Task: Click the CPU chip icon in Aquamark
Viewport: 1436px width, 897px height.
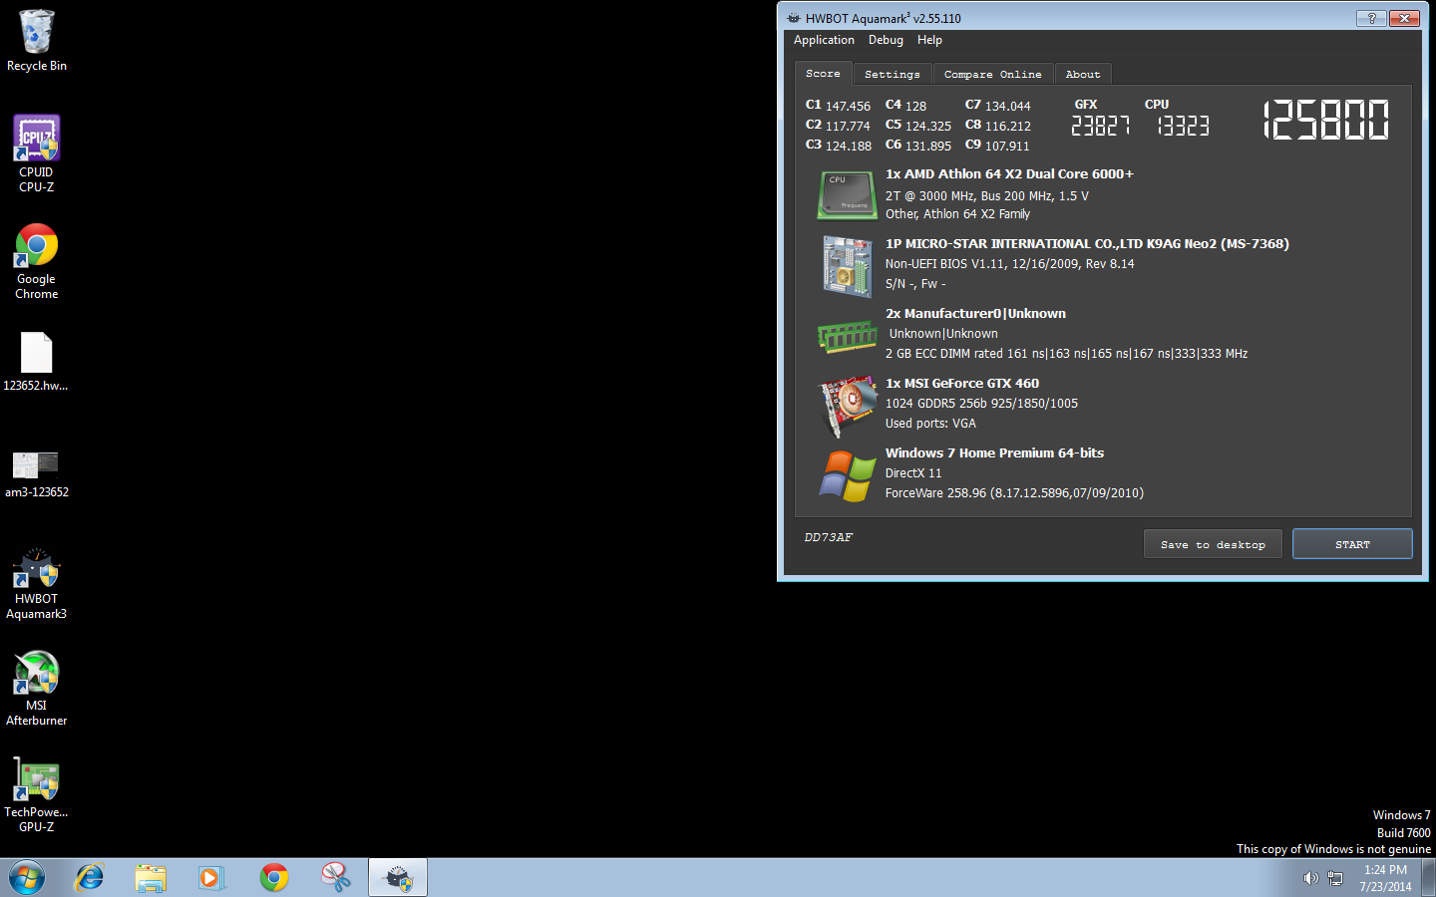Action: pyautogui.click(x=847, y=194)
